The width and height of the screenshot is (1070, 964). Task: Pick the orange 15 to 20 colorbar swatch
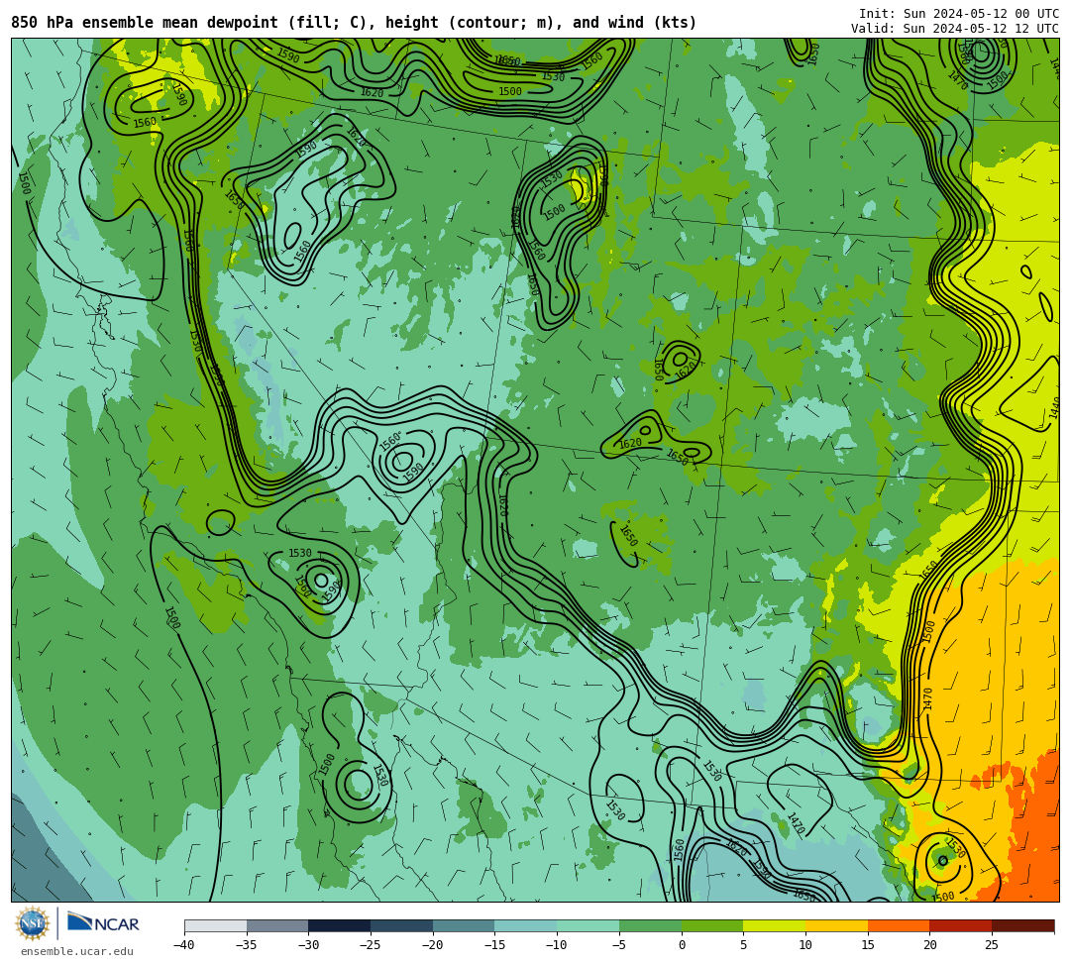click(899, 925)
